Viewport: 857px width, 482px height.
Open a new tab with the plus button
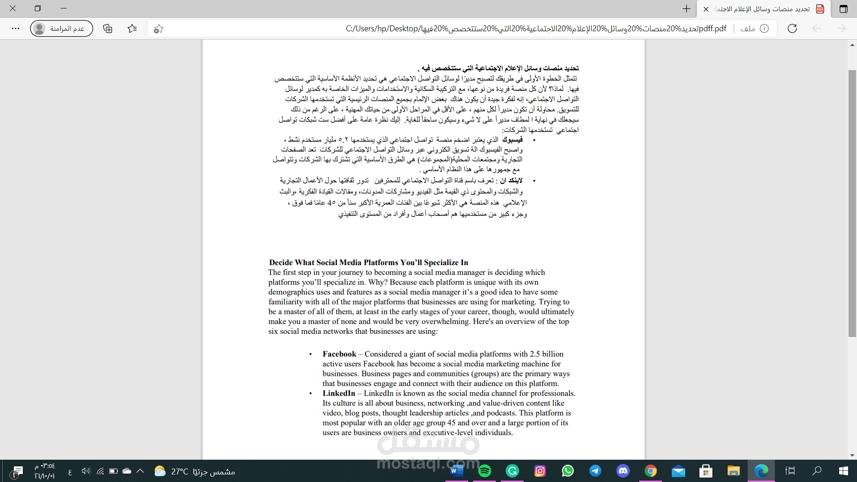click(x=686, y=9)
